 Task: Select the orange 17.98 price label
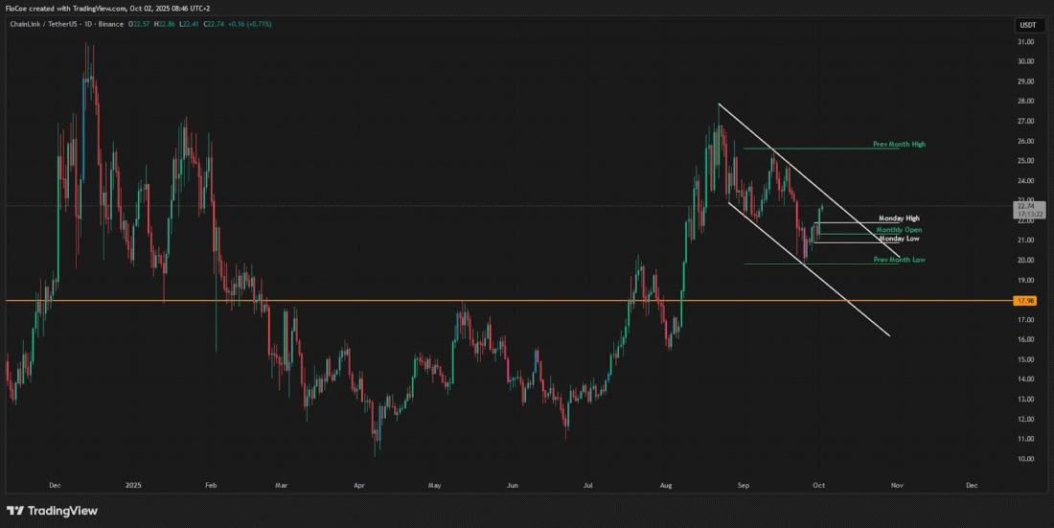[1026, 301]
